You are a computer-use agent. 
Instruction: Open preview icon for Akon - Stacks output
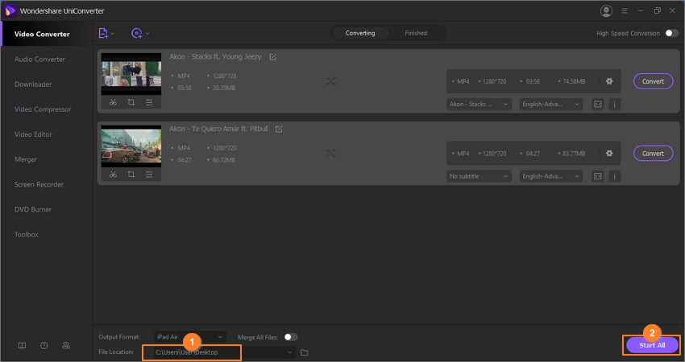coord(598,105)
